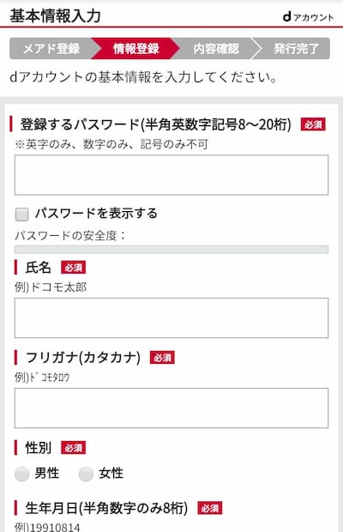The width and height of the screenshot is (343, 532).
Task: Click the 基本情報入力 page heading
Action: [55, 16]
